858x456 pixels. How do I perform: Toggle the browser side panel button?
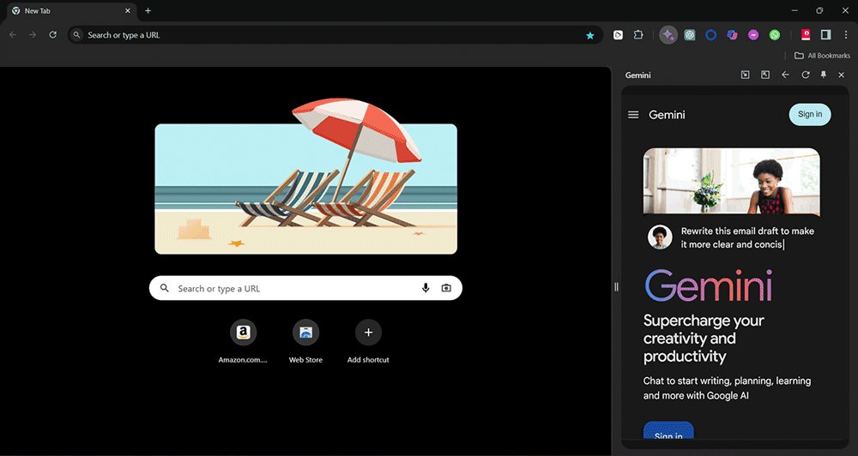[x=825, y=35]
